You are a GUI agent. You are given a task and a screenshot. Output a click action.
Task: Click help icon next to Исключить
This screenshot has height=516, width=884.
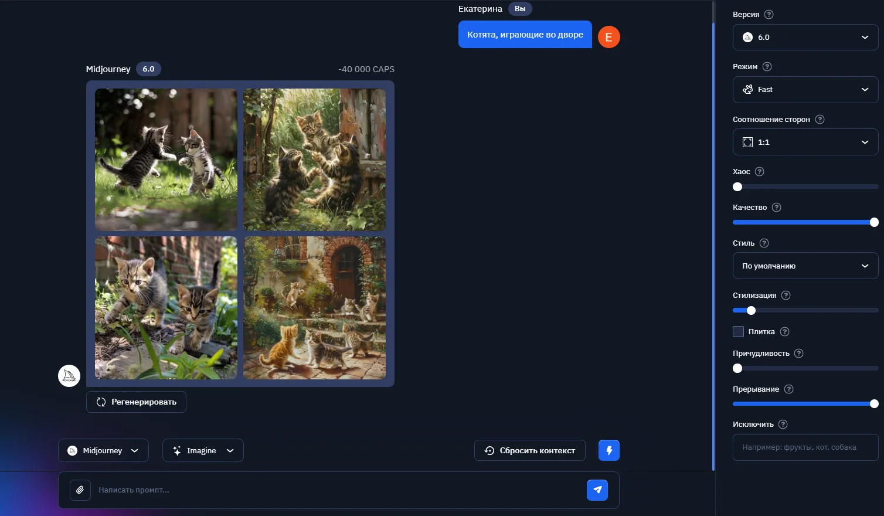[x=783, y=425]
